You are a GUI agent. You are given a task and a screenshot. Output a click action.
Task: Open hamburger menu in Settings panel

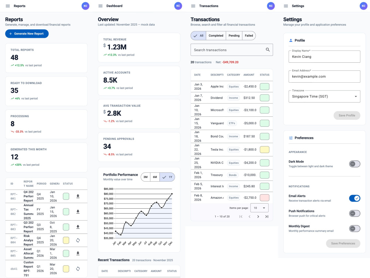tap(286, 6)
